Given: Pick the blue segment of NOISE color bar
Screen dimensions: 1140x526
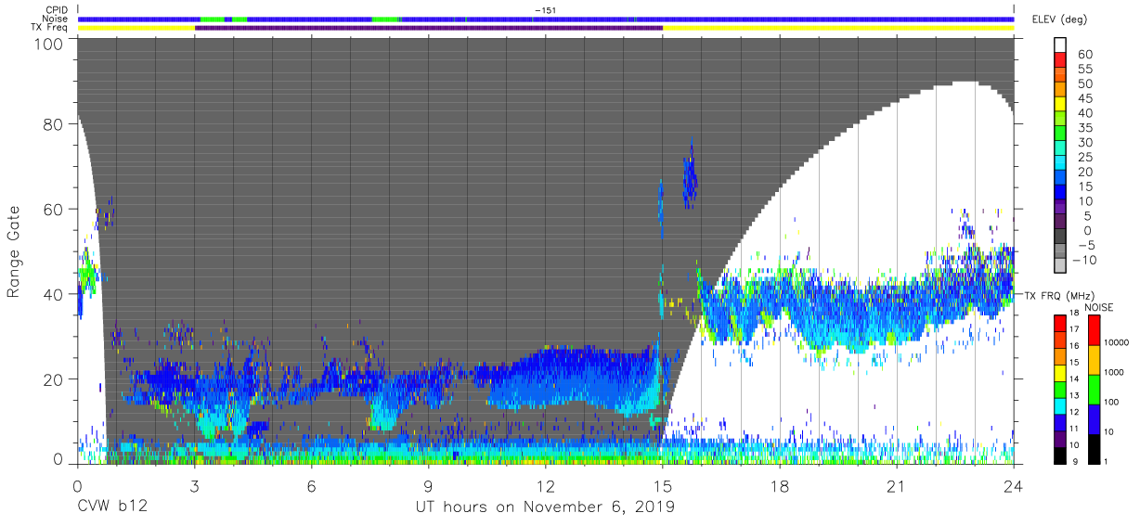Looking at the screenshot, I should (x=1095, y=418).
